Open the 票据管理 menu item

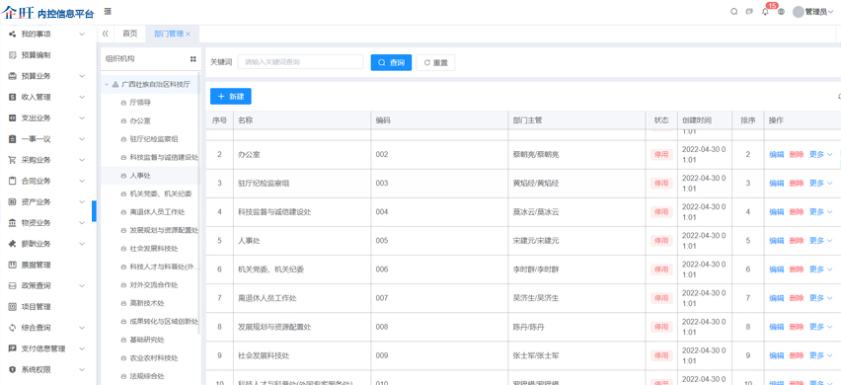tap(36, 265)
